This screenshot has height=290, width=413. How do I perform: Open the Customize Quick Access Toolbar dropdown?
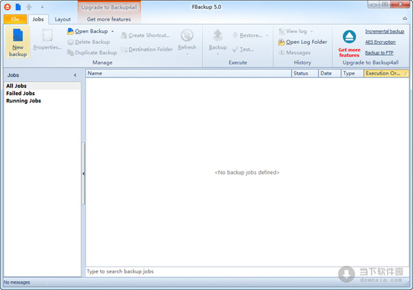[42, 7]
